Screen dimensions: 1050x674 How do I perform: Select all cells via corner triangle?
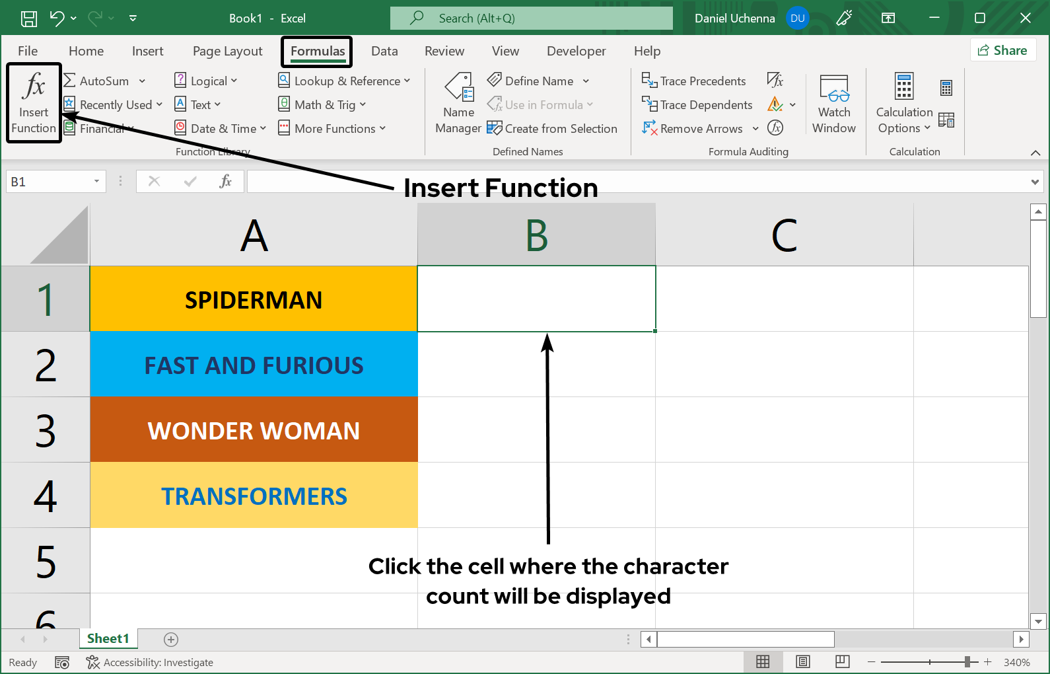pos(59,235)
